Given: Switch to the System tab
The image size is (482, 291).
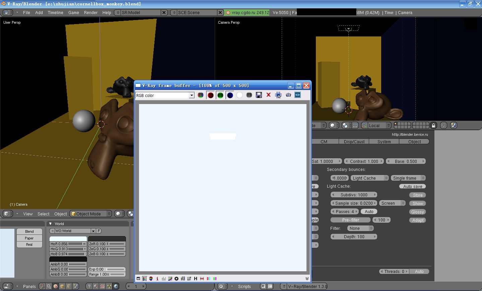Looking at the screenshot, I should 384,142.
